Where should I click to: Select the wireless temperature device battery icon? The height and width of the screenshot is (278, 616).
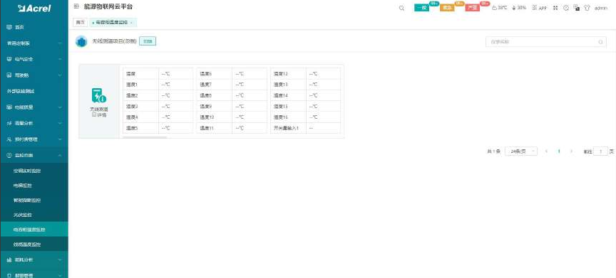98,96
